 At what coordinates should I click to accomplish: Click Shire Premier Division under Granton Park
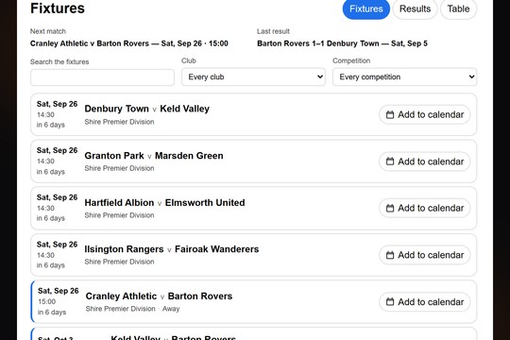point(119,168)
